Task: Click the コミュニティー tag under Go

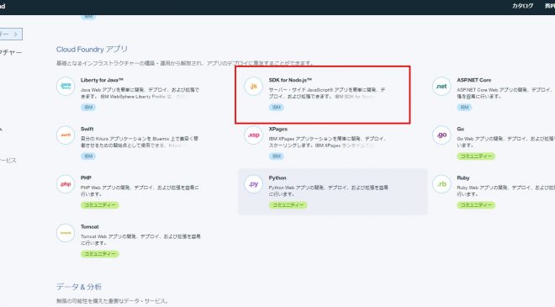Action: pos(476,156)
